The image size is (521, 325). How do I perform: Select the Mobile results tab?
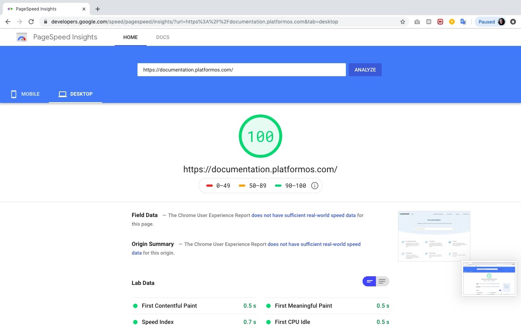click(x=25, y=94)
